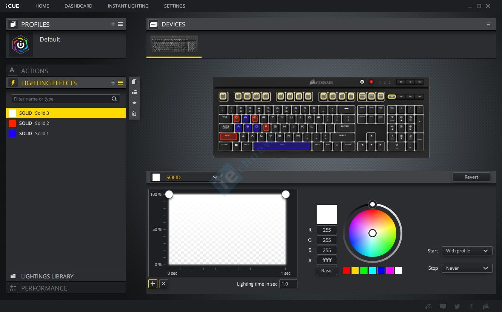Click the brightness button on keyboard image
This screenshot has width=502, height=312.
362,82
